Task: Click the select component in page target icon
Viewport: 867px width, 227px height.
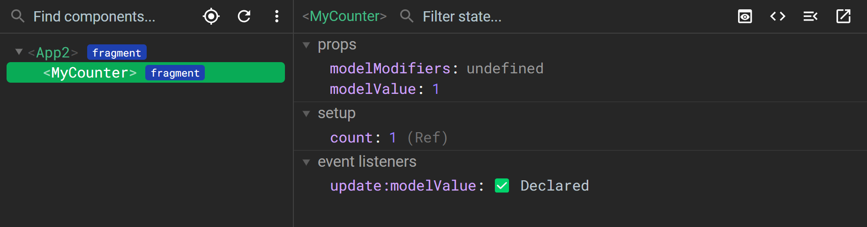Action: (211, 16)
